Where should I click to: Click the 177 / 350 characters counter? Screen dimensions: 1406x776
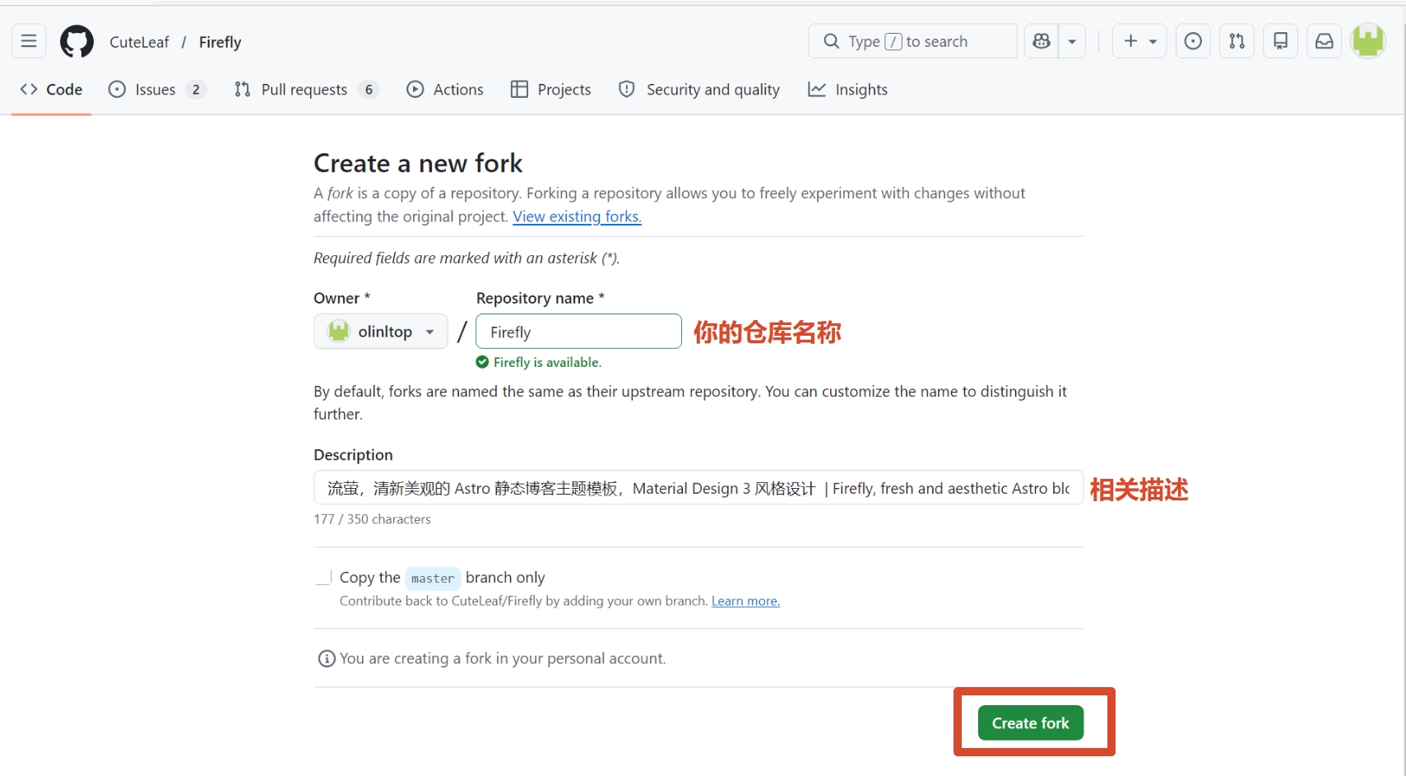tap(372, 519)
